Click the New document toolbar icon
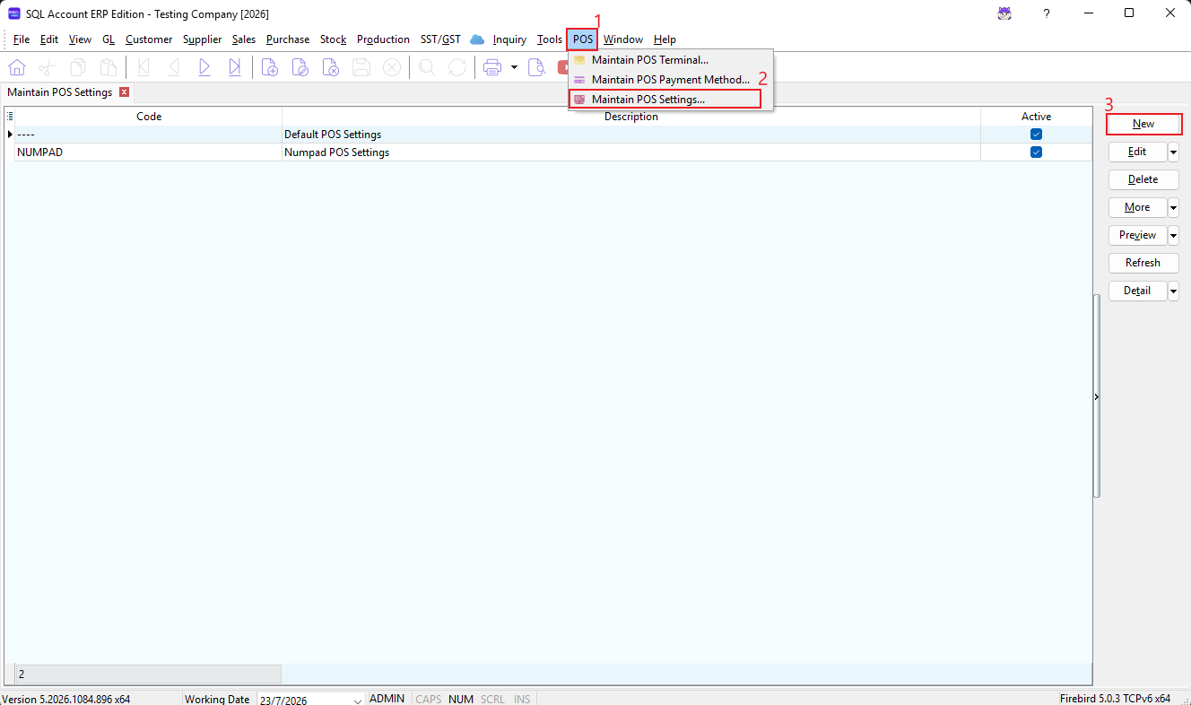 pyautogui.click(x=270, y=67)
